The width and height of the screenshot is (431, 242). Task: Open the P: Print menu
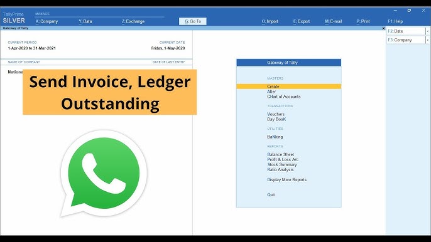pos(363,21)
